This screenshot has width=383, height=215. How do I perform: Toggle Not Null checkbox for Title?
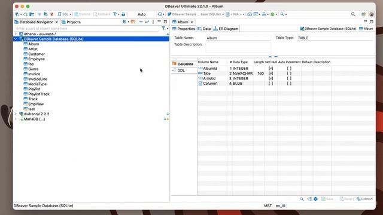[x=270, y=73]
